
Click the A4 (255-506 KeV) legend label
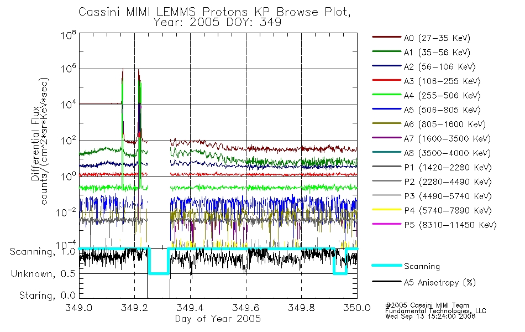click(442, 96)
